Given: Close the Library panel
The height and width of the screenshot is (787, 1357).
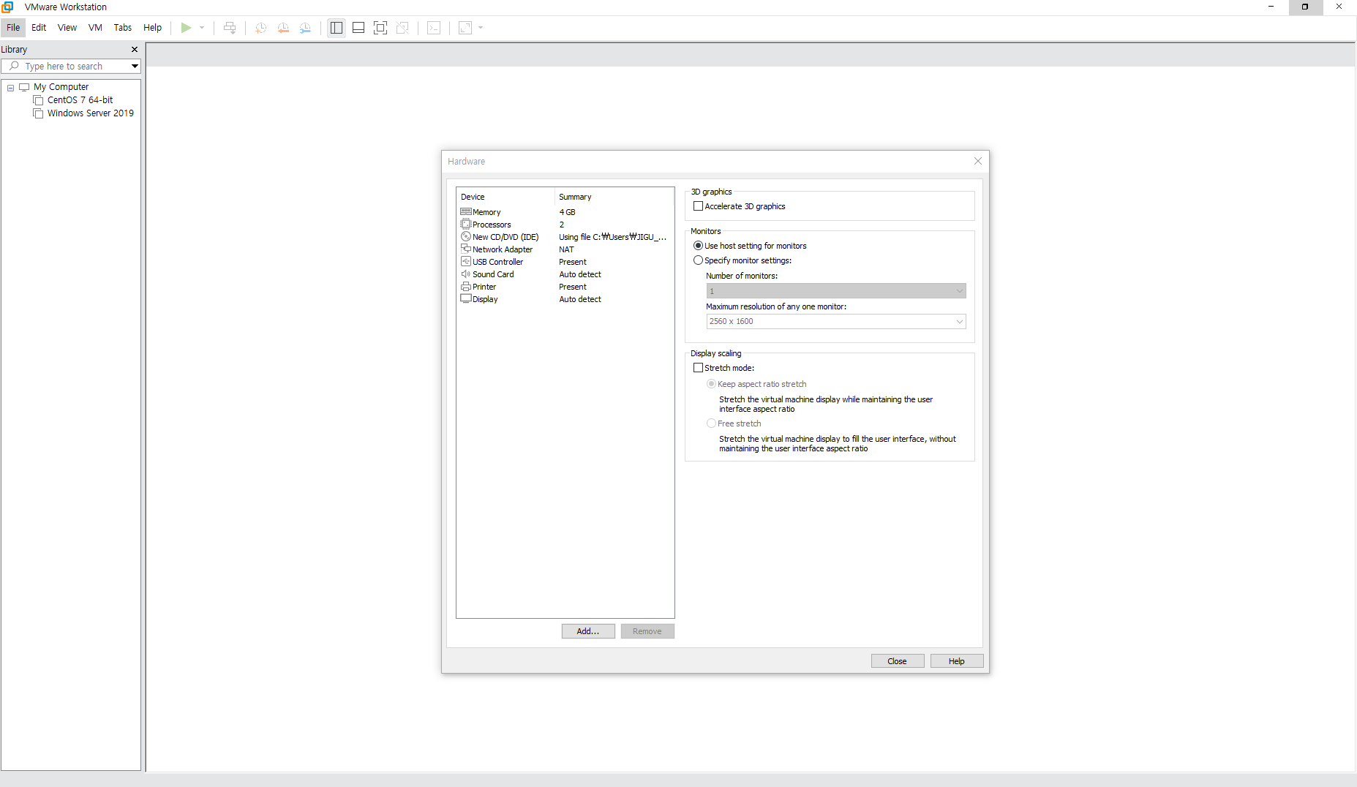Looking at the screenshot, I should point(135,49).
